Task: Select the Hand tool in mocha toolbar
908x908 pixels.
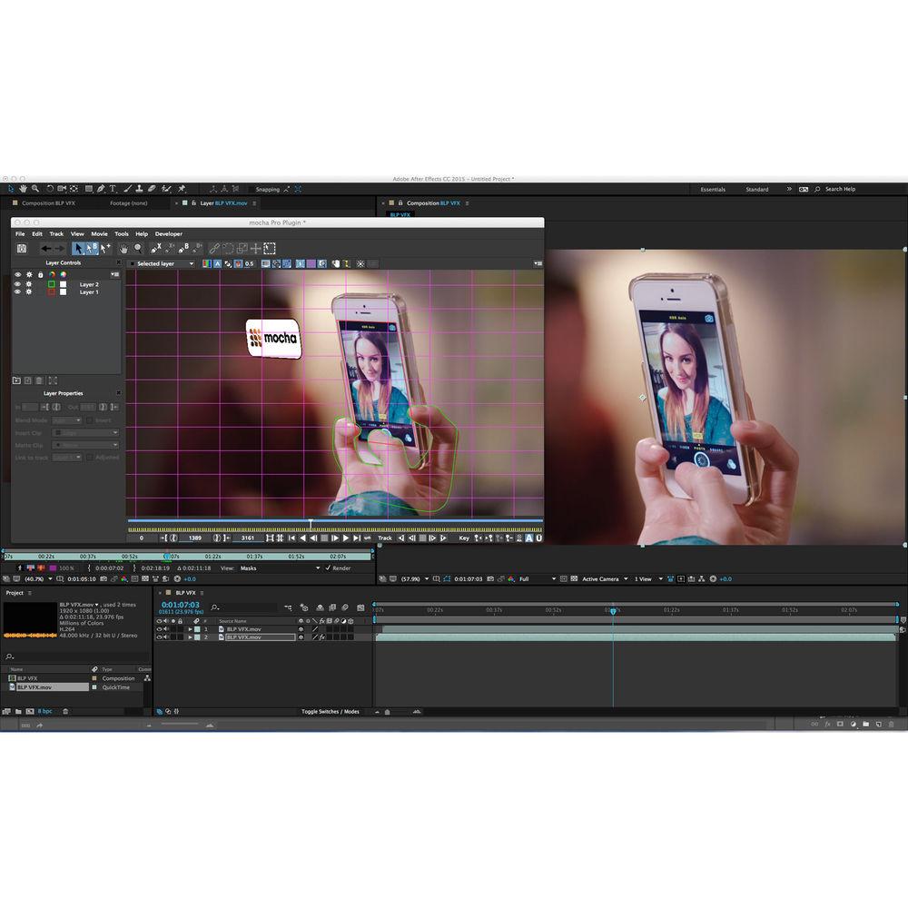Action: coord(123,248)
